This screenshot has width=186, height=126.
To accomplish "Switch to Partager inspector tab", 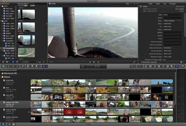I will point(172,4).
